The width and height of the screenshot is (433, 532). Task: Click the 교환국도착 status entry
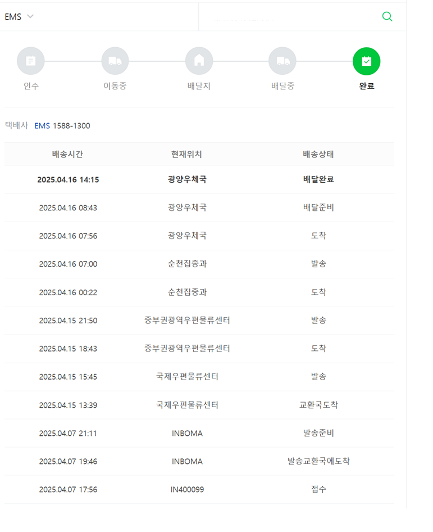click(318, 405)
